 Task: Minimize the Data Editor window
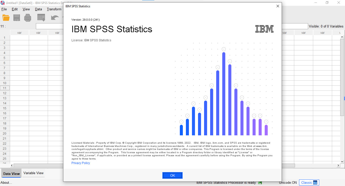pyautogui.click(x=316, y=3)
